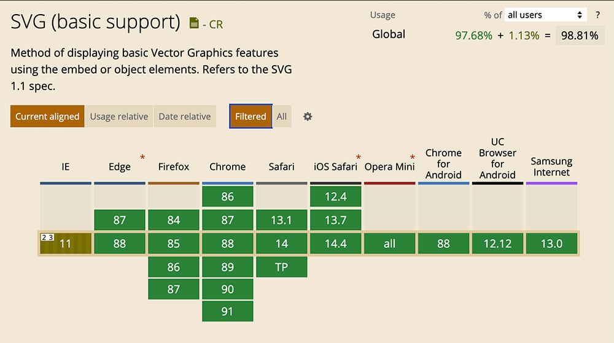Click the Chrome for Android 88 cell
614x343 pixels.
click(x=444, y=243)
